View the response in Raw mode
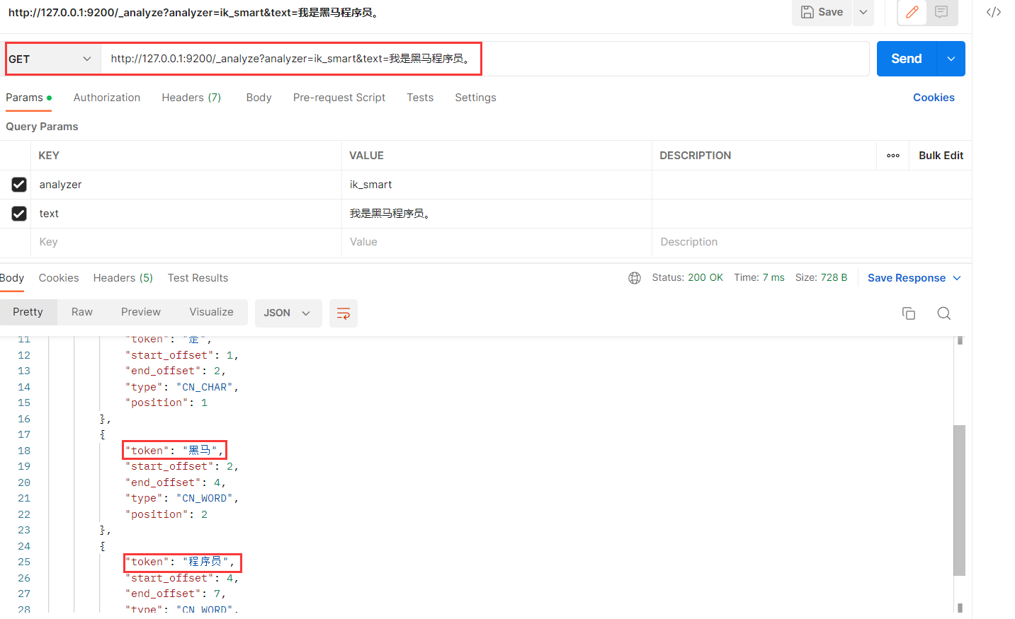The image size is (1015, 619). tap(81, 311)
